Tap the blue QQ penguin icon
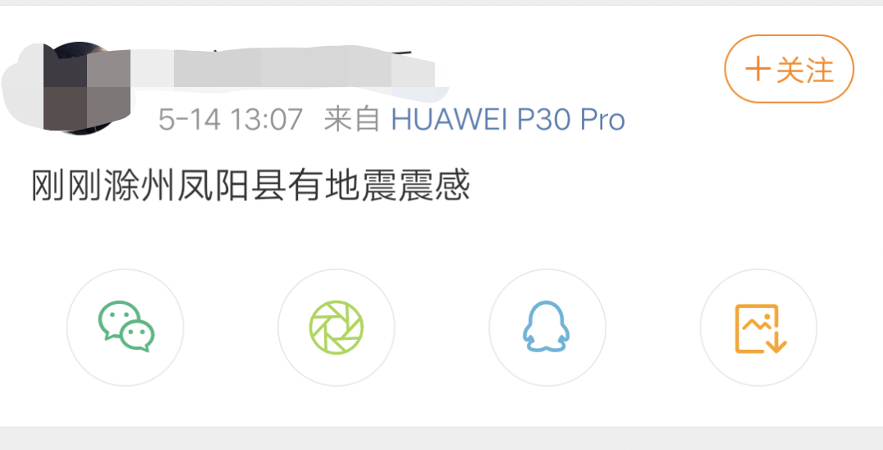The width and height of the screenshot is (883, 450). coord(547,327)
